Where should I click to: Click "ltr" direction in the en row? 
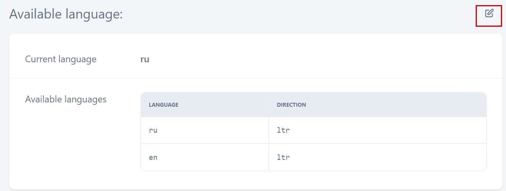click(283, 157)
